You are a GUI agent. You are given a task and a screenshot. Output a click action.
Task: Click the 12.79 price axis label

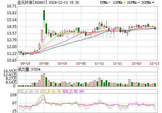pyautogui.click(x=12, y=40)
